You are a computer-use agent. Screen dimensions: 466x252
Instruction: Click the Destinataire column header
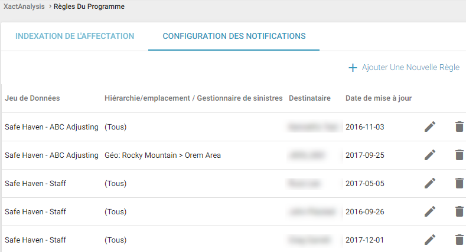(309, 98)
